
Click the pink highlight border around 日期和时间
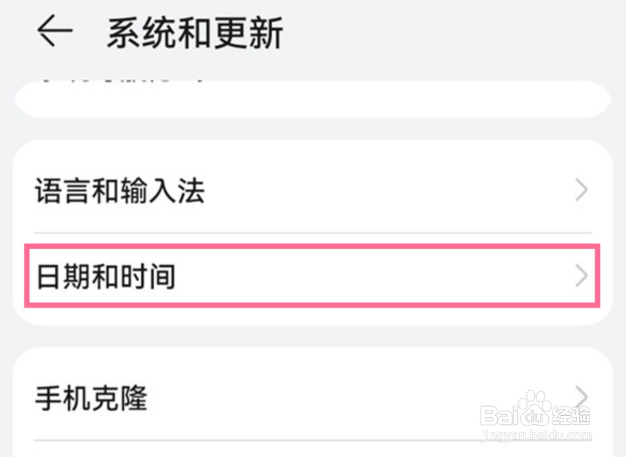click(x=312, y=246)
